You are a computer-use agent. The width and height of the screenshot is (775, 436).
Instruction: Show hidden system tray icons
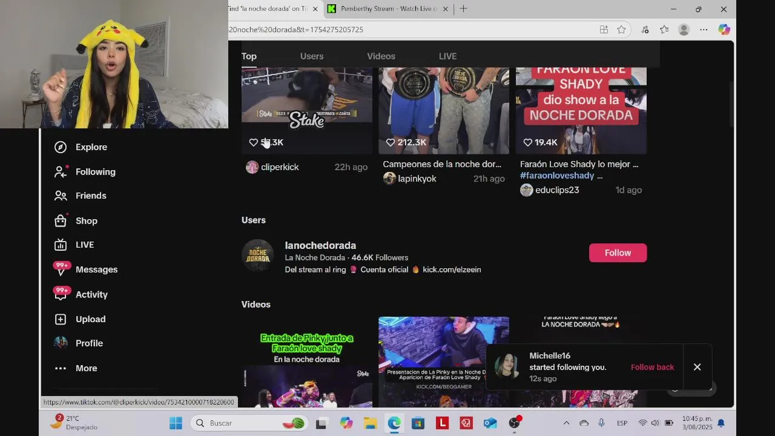tap(566, 423)
